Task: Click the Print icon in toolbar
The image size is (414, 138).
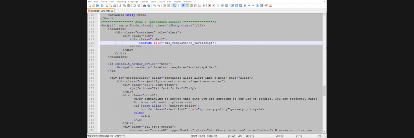Action: click(115, 6)
